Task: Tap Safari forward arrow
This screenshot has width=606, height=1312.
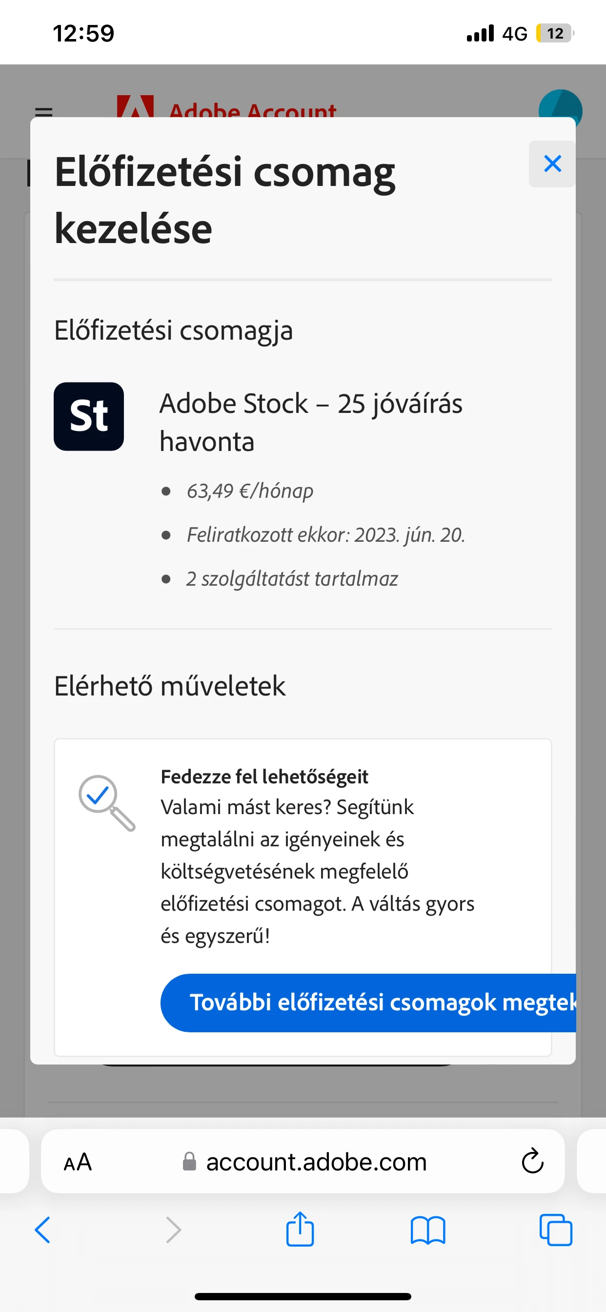Action: tap(173, 1230)
